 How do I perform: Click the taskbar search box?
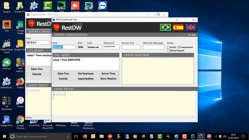coord(40,136)
